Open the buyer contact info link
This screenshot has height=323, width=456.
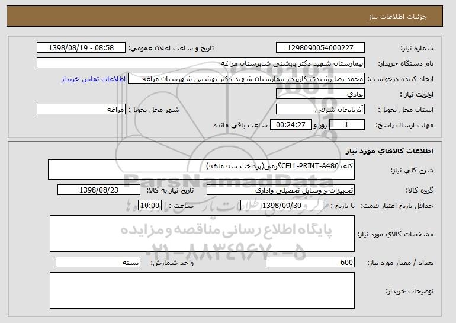[94, 79]
